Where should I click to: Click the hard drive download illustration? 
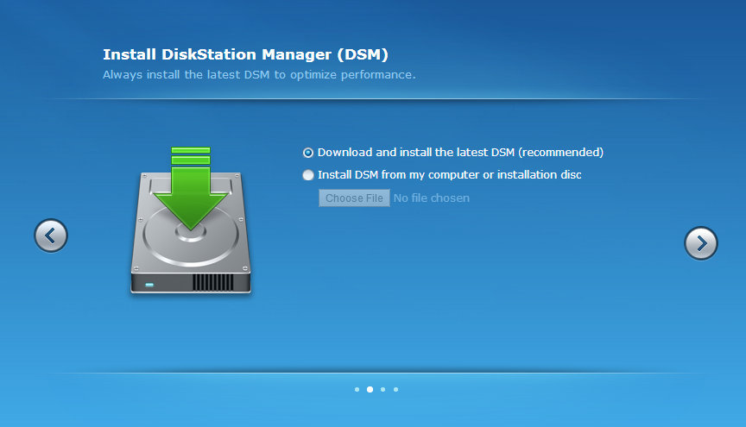[191, 220]
